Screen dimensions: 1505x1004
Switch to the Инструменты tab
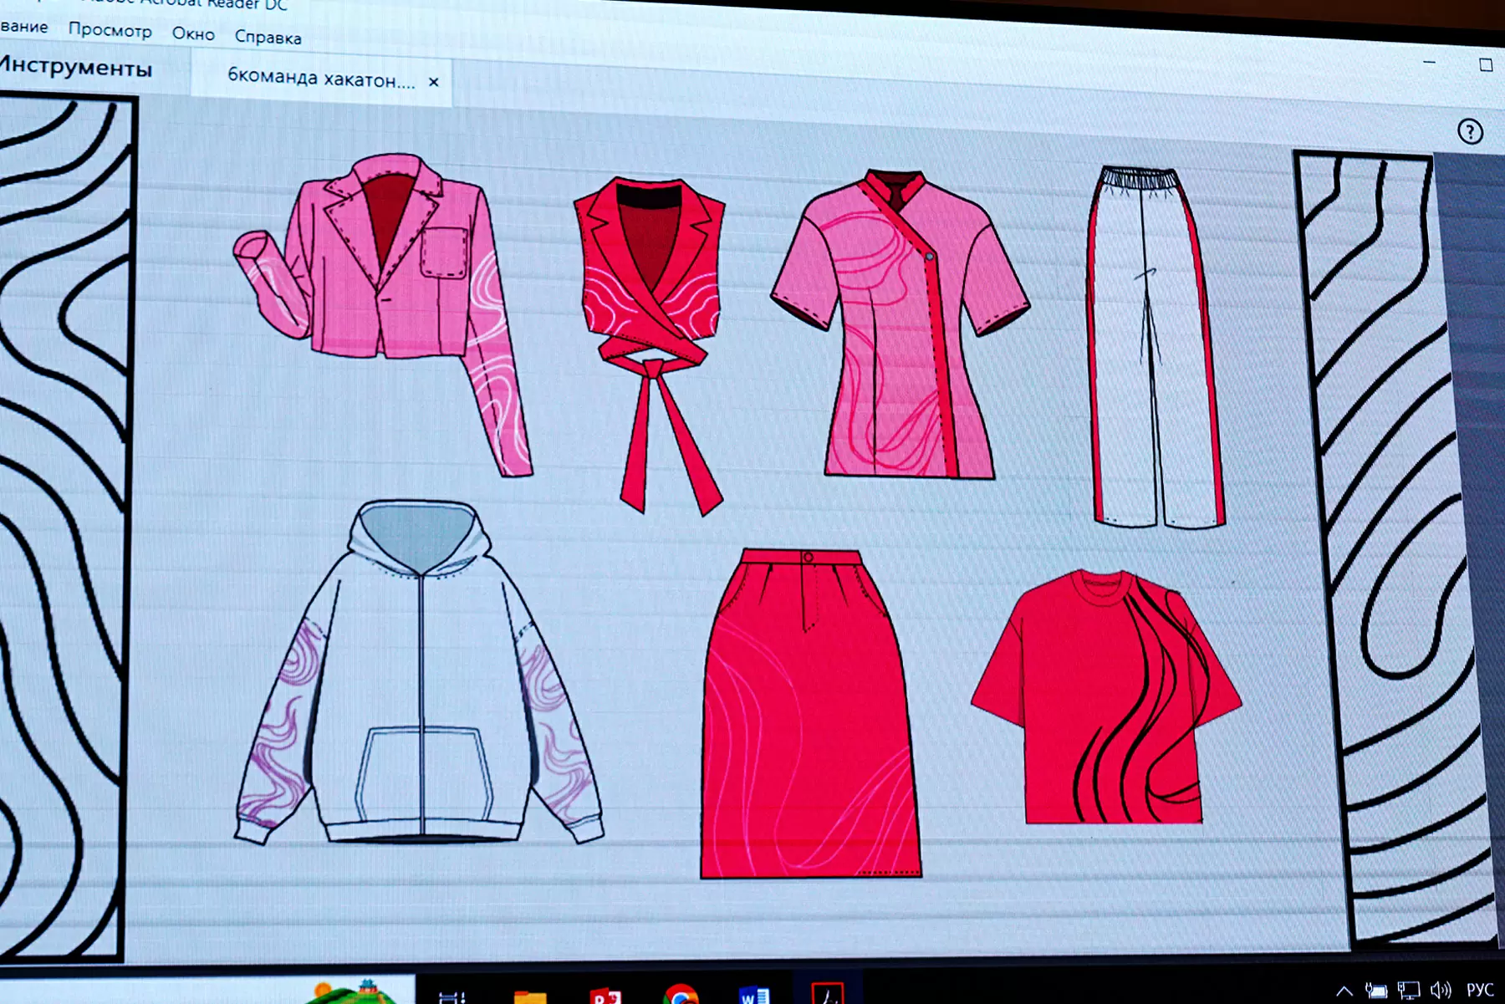77,68
